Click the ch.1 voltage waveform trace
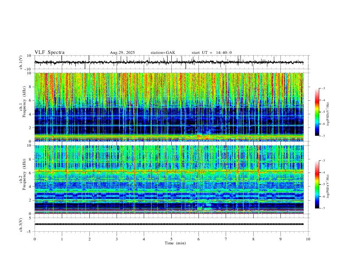Screen dimensions: 347x268 pyautogui.click(x=169, y=62)
